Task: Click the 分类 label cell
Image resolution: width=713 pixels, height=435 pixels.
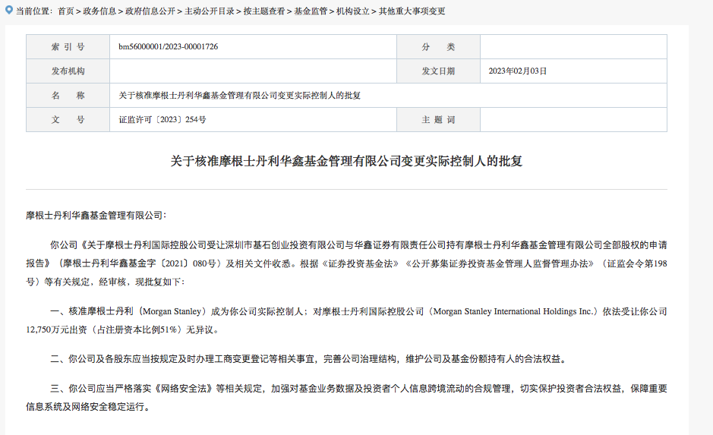Action: point(438,47)
